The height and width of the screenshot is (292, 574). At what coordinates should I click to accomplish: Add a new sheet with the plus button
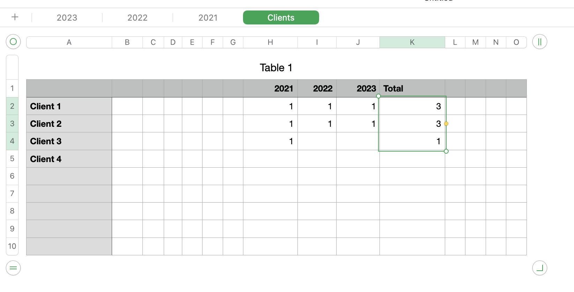[x=15, y=17]
